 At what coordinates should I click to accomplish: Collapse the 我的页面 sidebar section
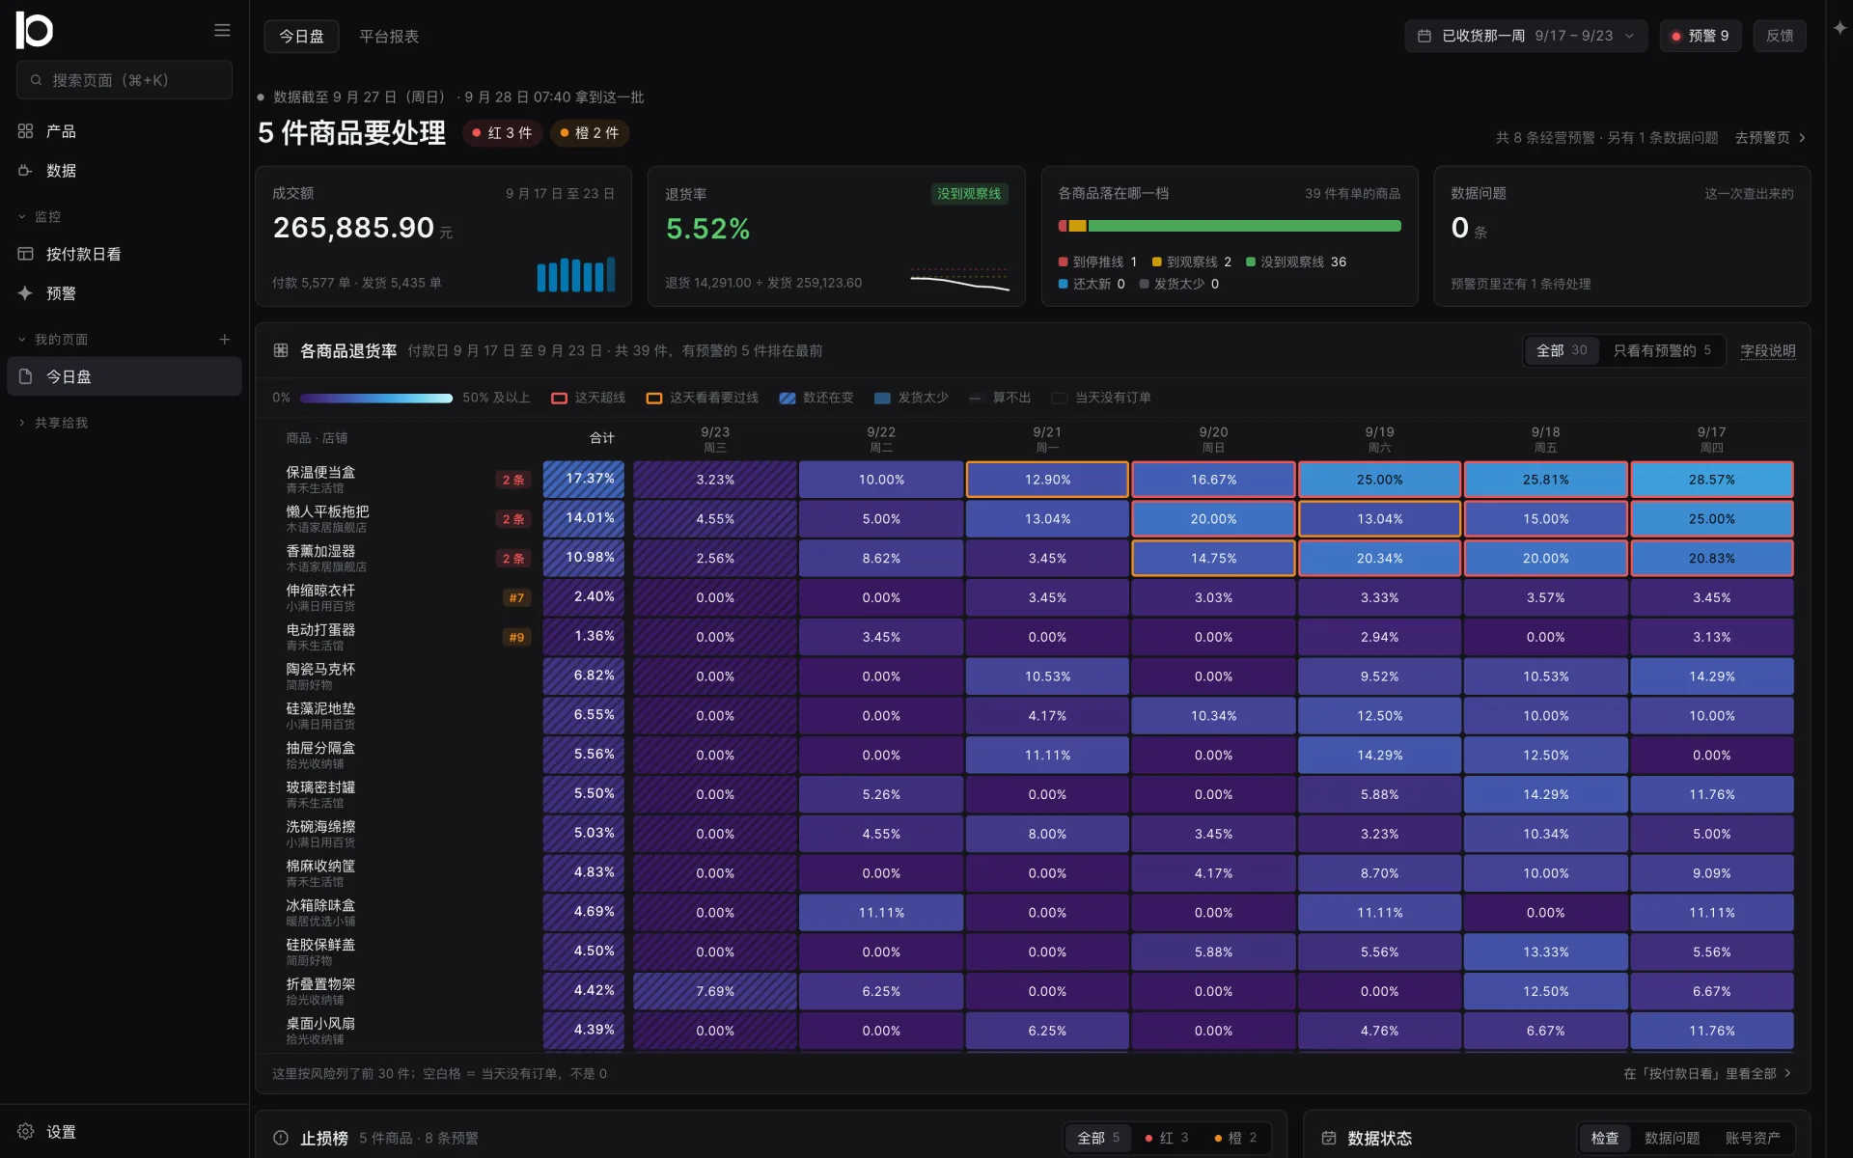[52, 340]
